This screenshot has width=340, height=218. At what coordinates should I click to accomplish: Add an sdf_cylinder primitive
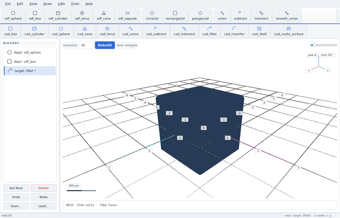(58, 16)
